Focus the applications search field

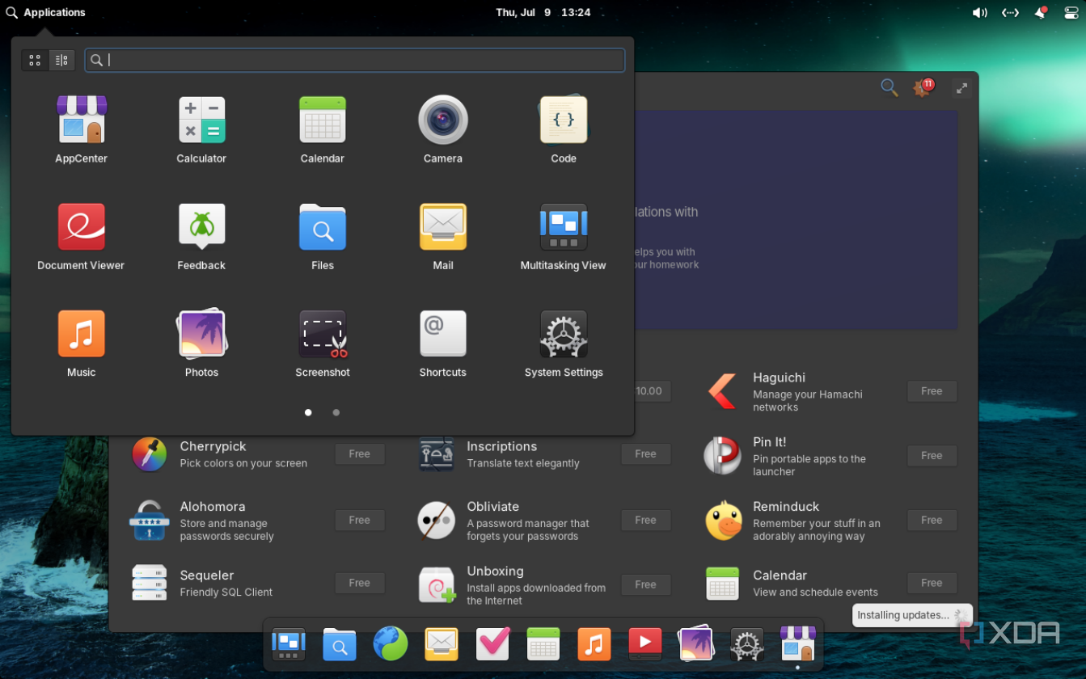[x=355, y=60]
